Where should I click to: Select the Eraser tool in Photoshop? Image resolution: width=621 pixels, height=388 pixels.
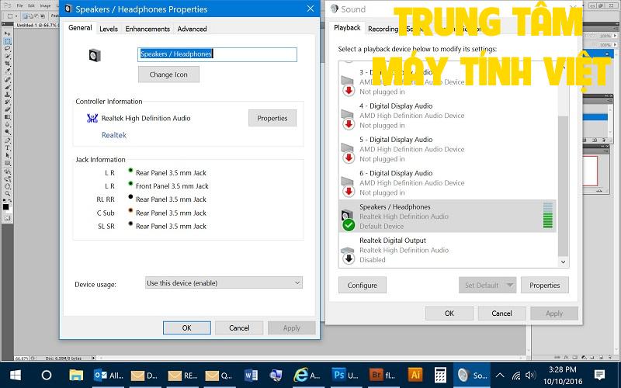click(7, 109)
